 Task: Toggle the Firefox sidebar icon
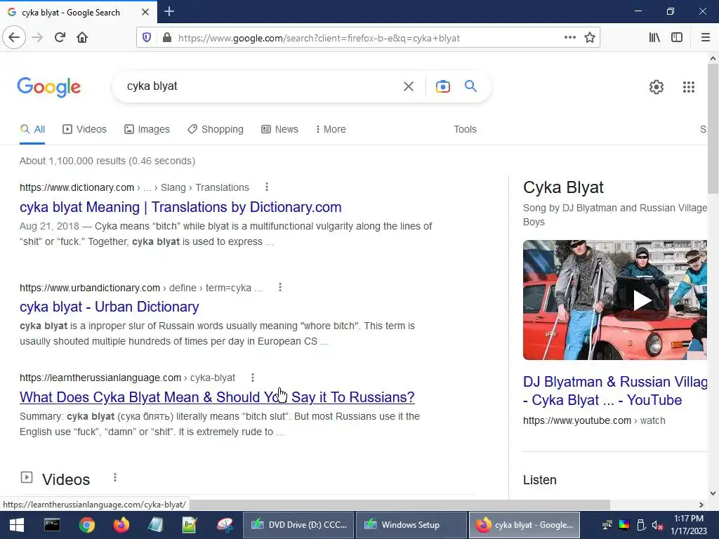[x=677, y=38]
